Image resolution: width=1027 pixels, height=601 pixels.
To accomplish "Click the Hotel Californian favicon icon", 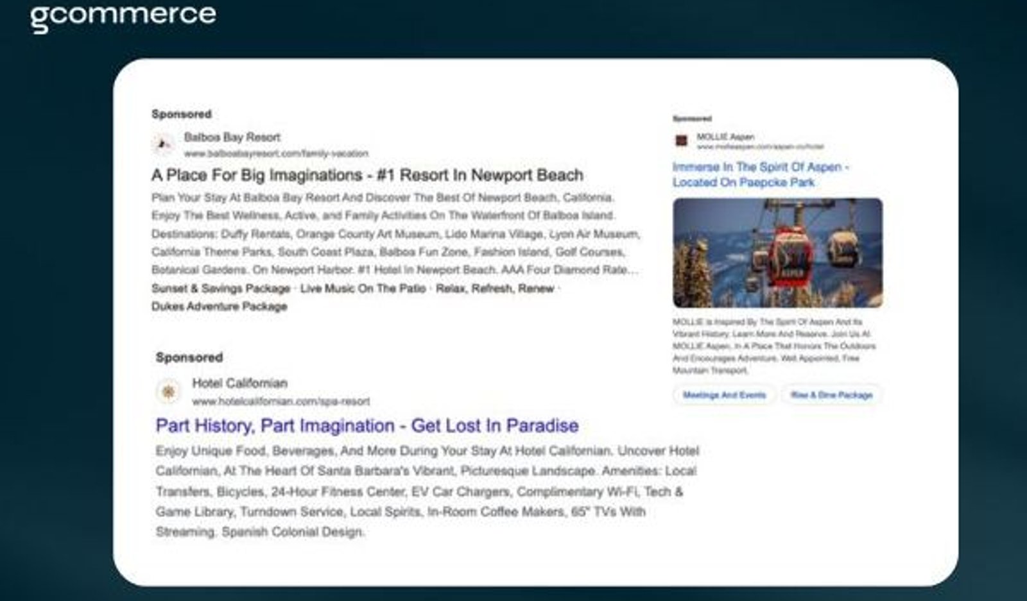I will [x=168, y=391].
